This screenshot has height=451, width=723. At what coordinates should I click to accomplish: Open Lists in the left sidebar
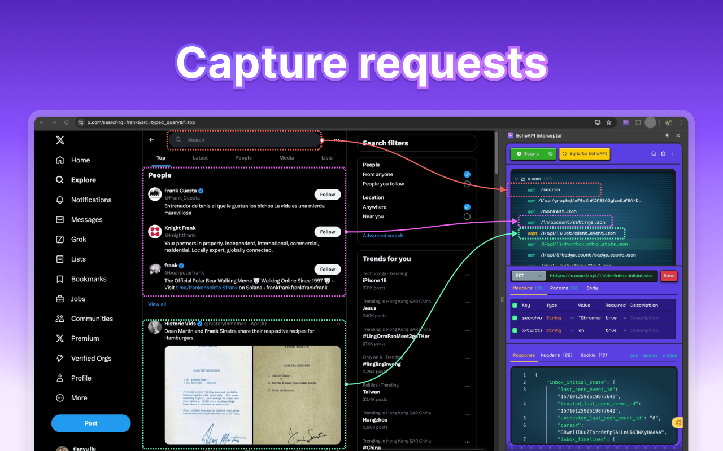[71, 259]
